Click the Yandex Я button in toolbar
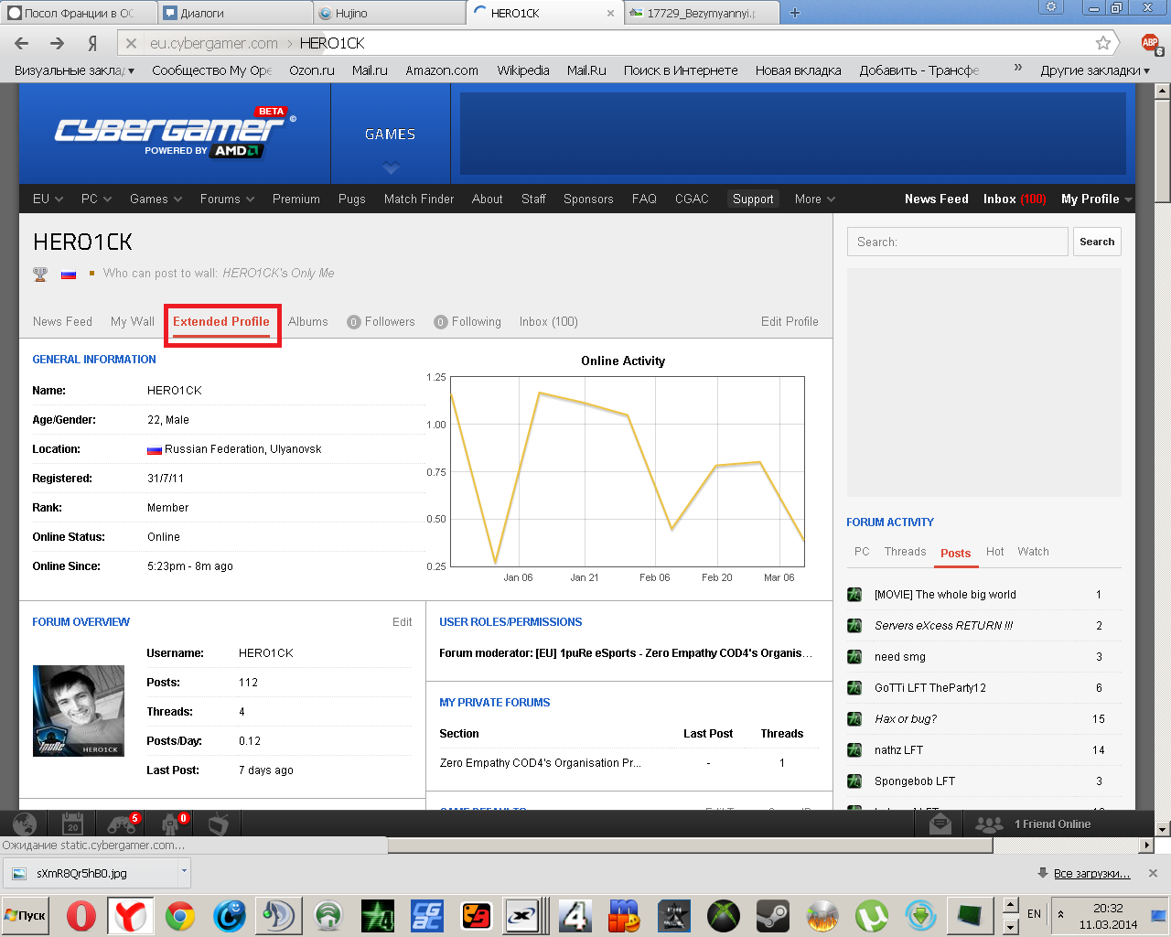 [92, 43]
